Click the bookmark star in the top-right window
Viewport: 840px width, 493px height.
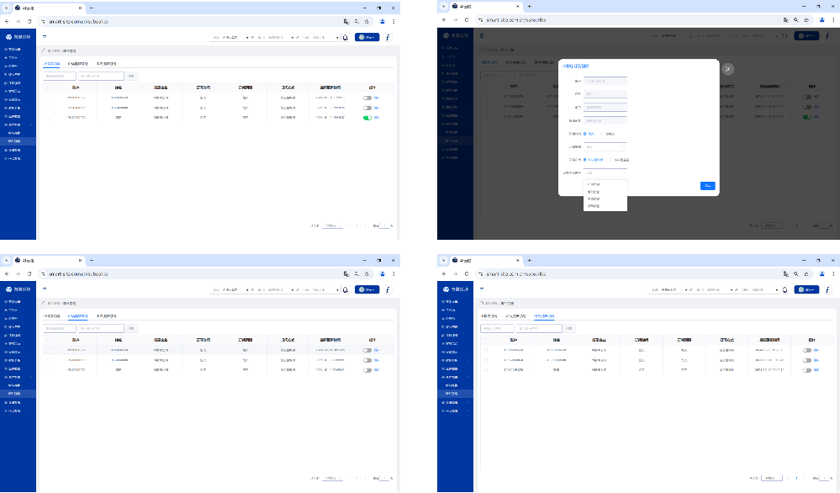(806, 19)
